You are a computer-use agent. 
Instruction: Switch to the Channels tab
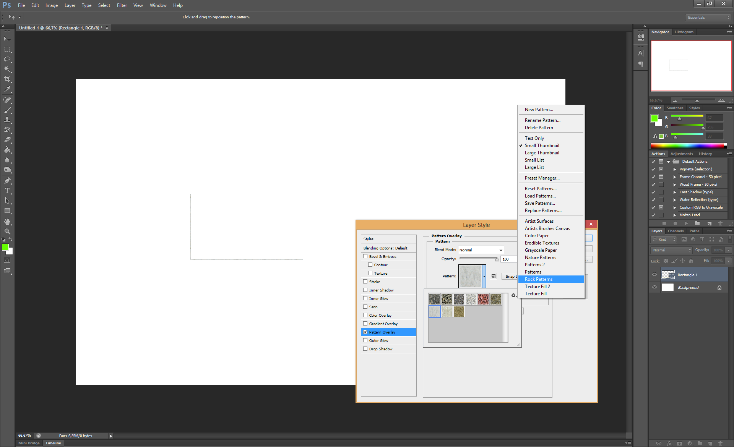click(676, 231)
